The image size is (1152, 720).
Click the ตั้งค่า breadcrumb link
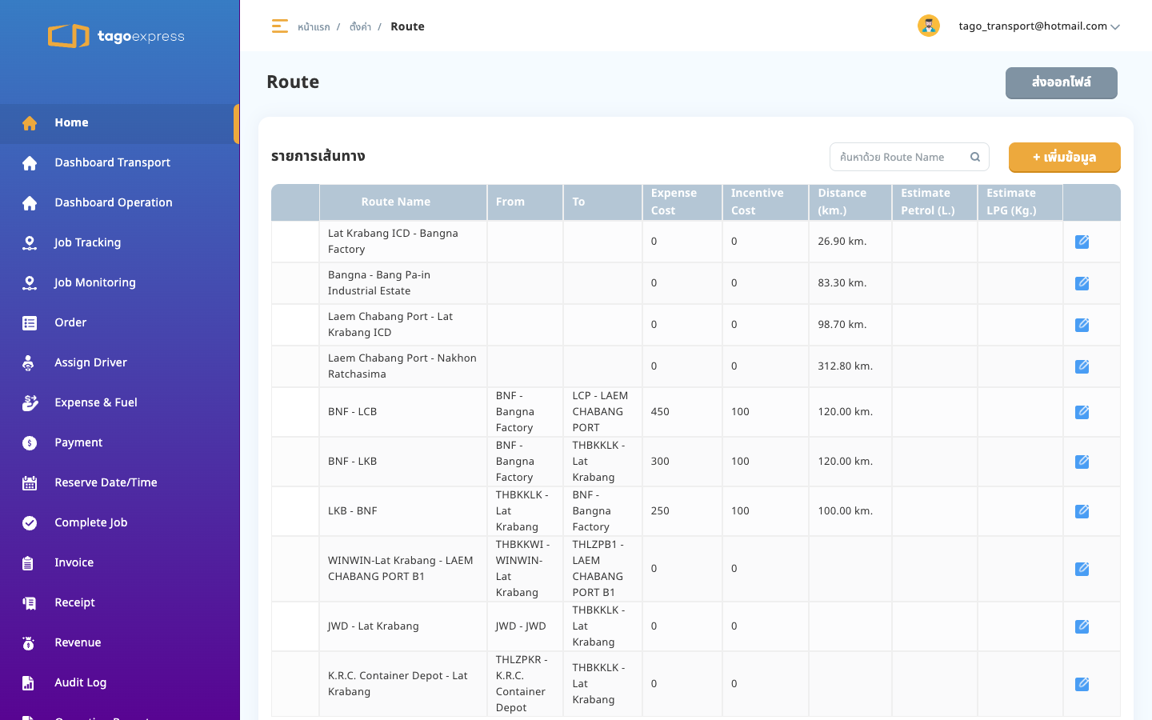360,27
